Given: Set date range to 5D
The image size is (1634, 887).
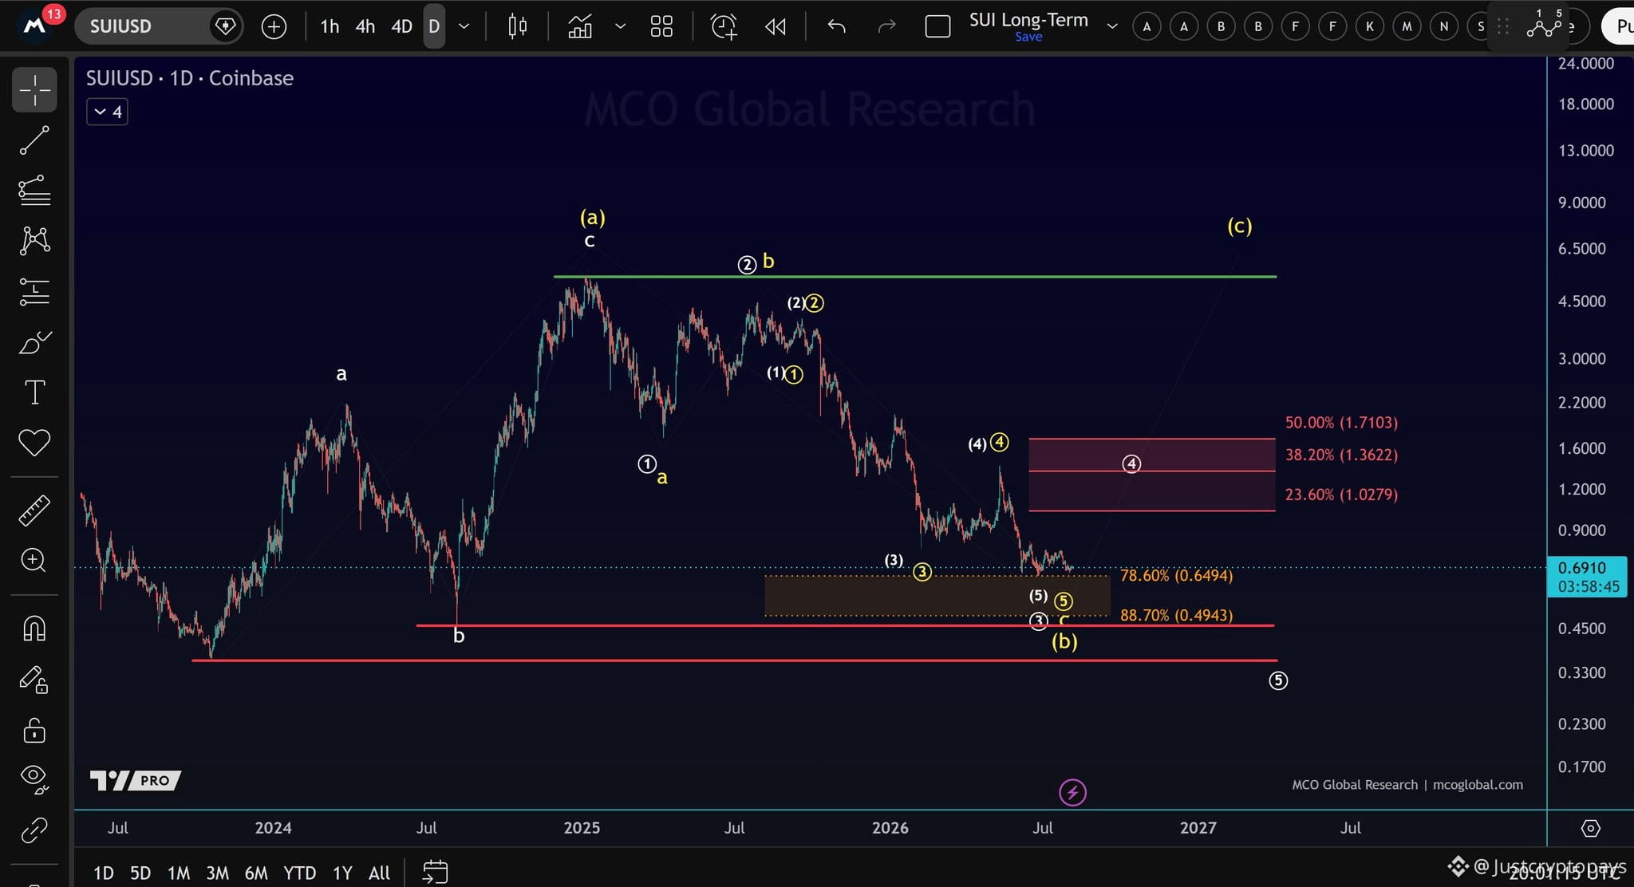Looking at the screenshot, I should coord(140,873).
